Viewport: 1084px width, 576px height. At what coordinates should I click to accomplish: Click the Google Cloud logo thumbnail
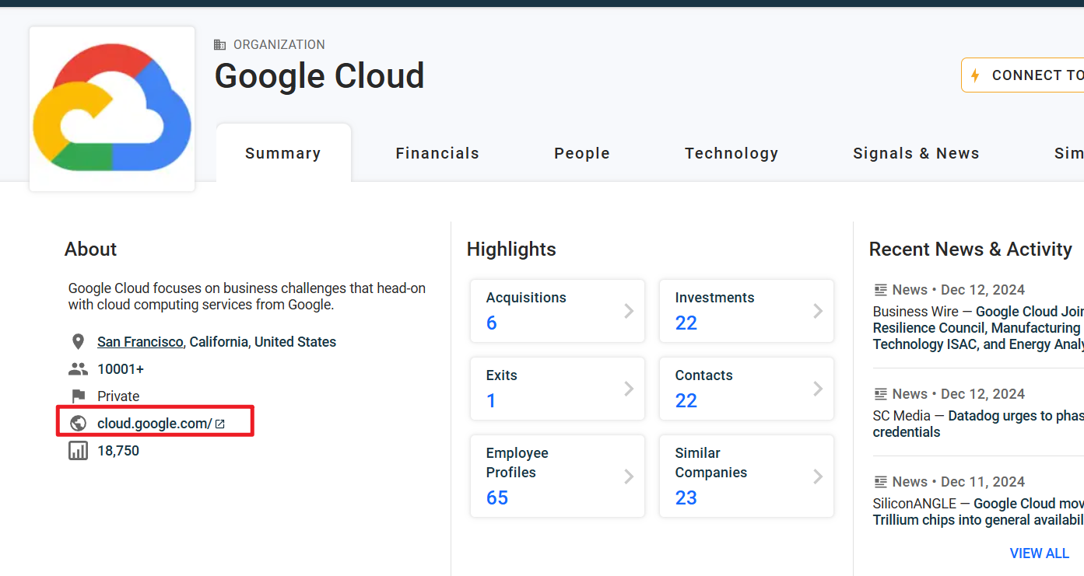point(112,109)
